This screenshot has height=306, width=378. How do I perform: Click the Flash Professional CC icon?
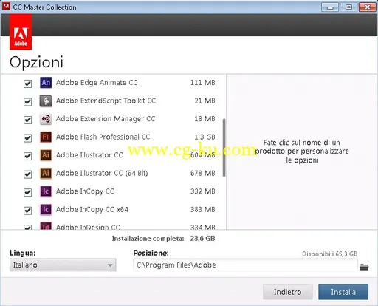(46, 137)
